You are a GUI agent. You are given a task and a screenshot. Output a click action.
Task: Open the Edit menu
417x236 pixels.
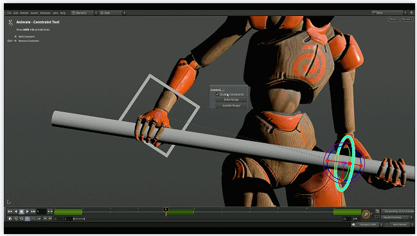15,13
